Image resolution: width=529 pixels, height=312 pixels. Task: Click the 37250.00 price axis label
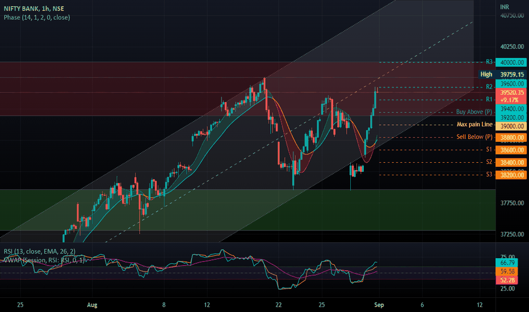click(512, 234)
